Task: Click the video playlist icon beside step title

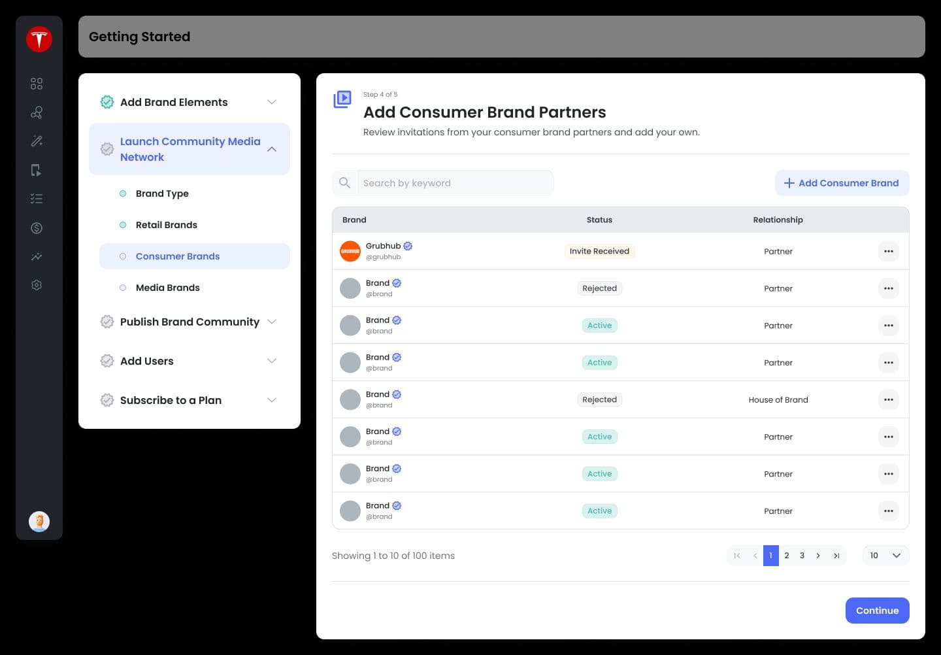Action: [342, 99]
